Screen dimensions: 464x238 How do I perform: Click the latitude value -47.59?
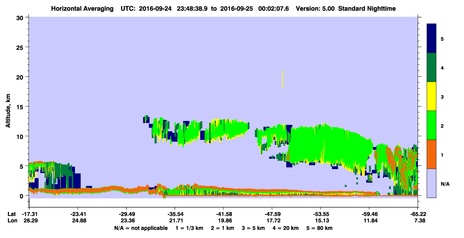point(272,214)
